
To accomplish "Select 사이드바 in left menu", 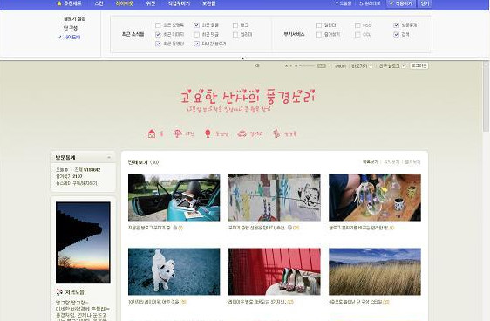I will pos(71,38).
